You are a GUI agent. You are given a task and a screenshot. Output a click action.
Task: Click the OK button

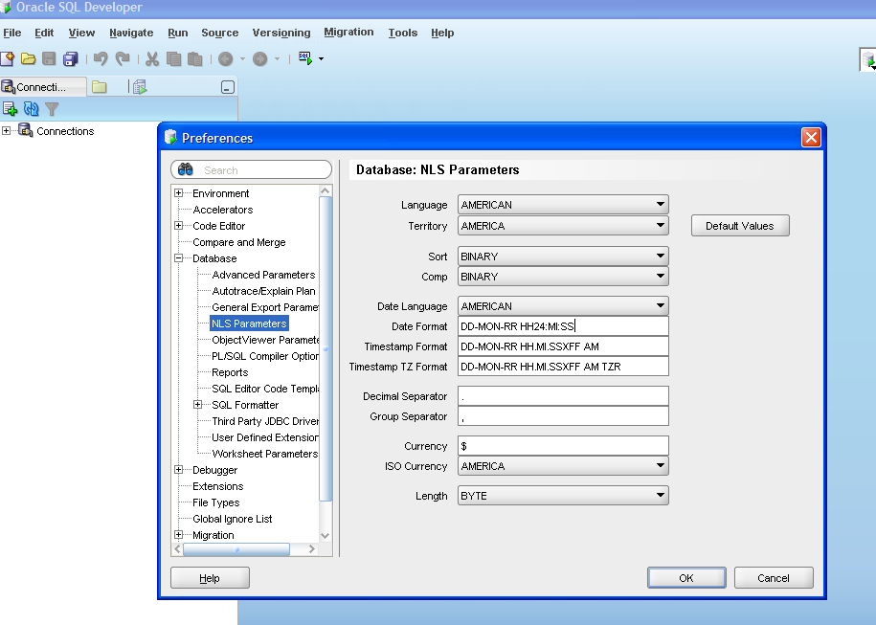[686, 578]
